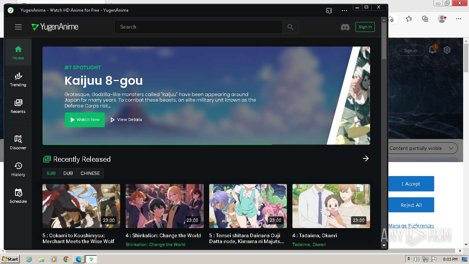Click the Kaijuu 8-gou spotlight title
The width and height of the screenshot is (469, 264).
coord(104,80)
